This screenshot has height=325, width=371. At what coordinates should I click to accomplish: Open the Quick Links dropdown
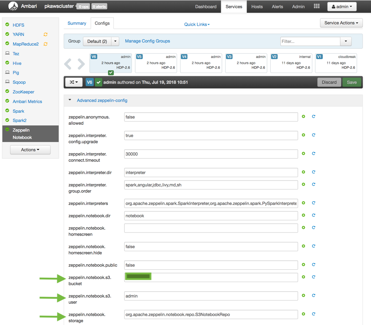click(x=197, y=24)
